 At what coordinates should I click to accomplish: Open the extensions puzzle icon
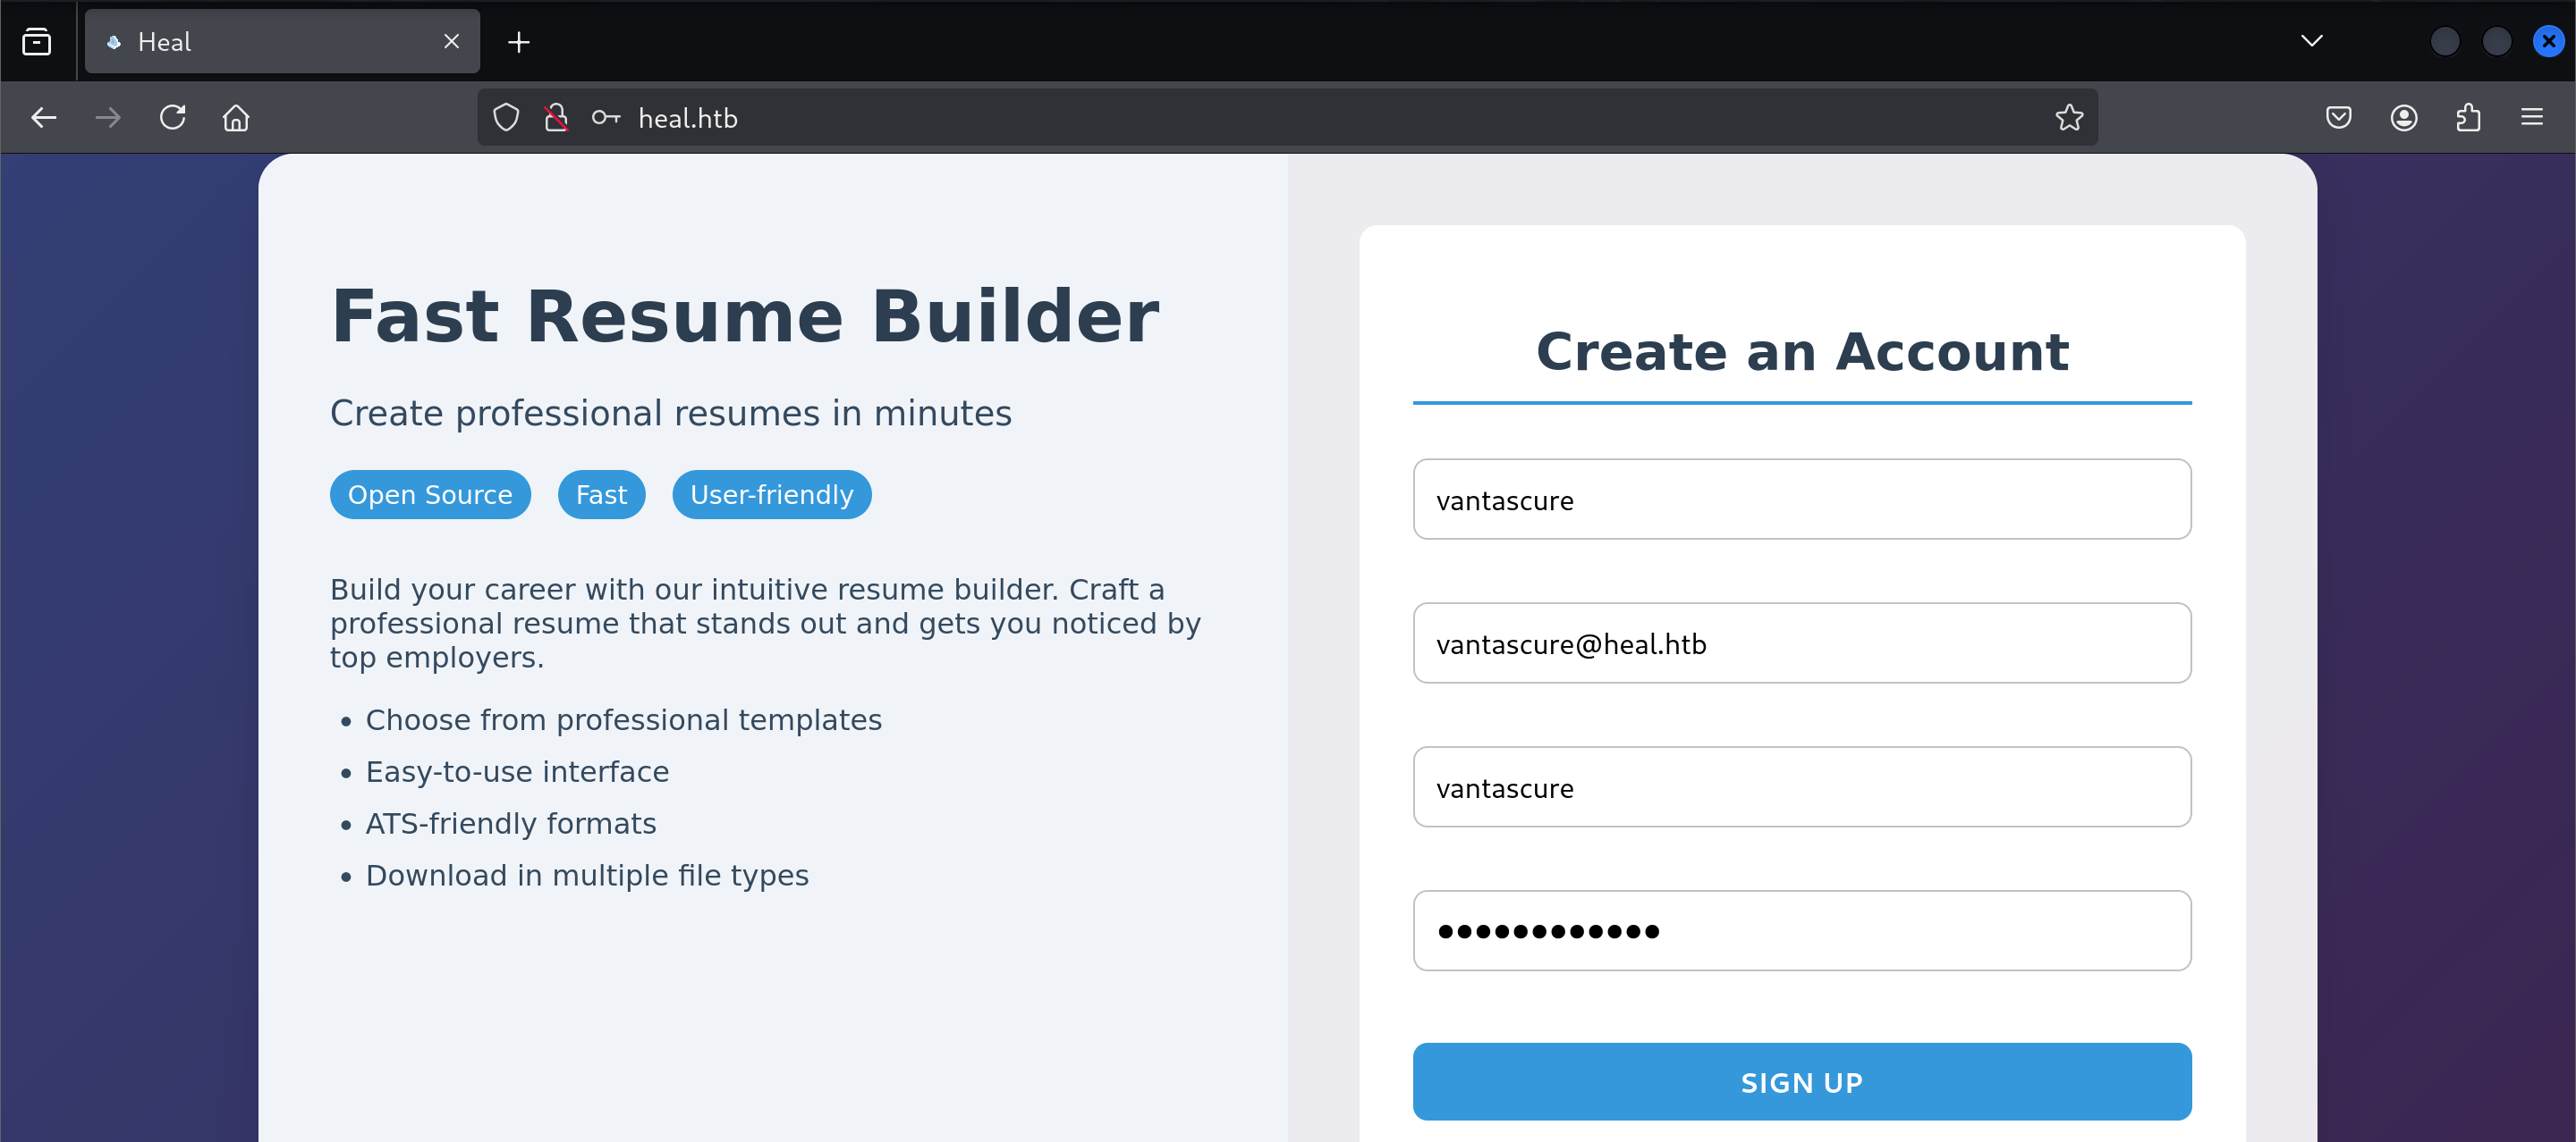coord(2468,118)
